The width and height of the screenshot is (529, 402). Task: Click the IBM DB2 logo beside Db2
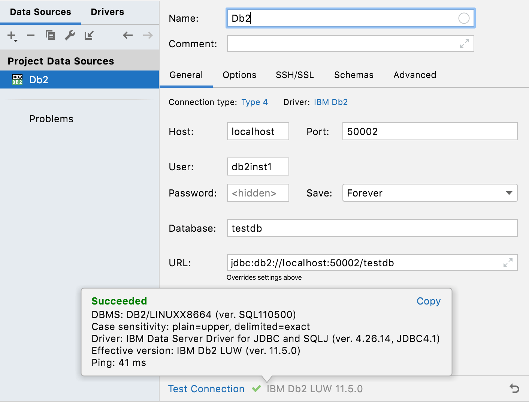[17, 79]
